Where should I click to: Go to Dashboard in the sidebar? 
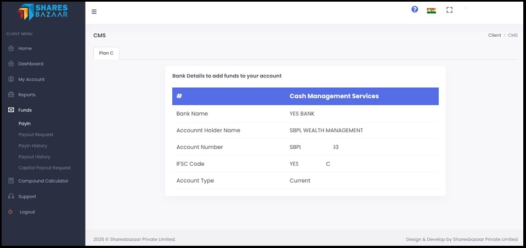pos(31,64)
